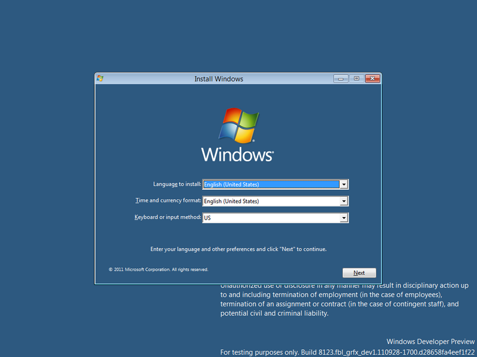Click the 'Windows Developer Preview' watermark text
The image size is (477, 357).
coord(430,342)
